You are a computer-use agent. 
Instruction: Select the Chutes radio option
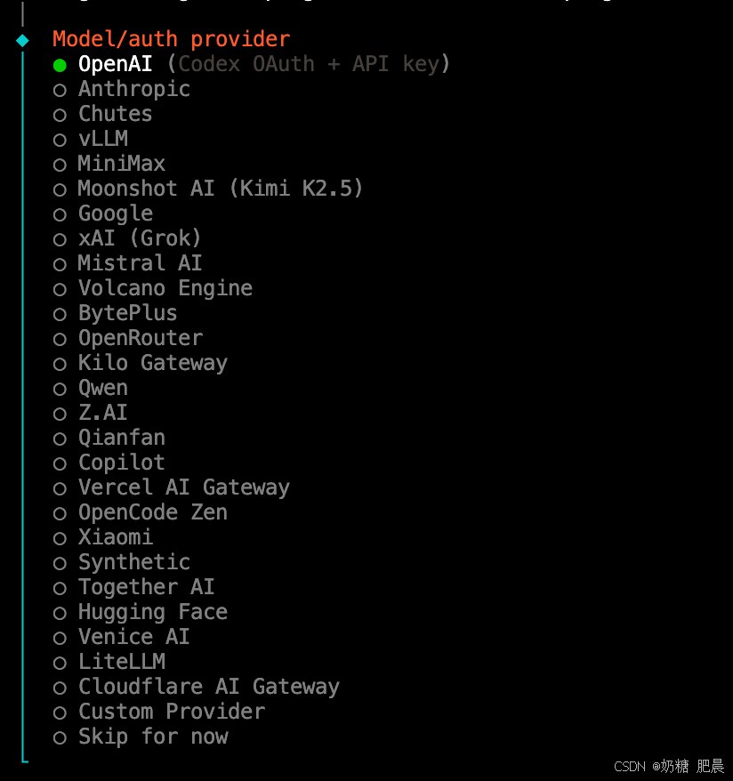click(x=102, y=114)
